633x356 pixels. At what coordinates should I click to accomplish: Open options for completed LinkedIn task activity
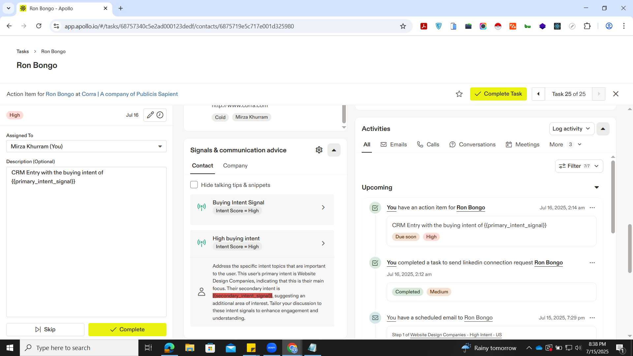(592, 263)
